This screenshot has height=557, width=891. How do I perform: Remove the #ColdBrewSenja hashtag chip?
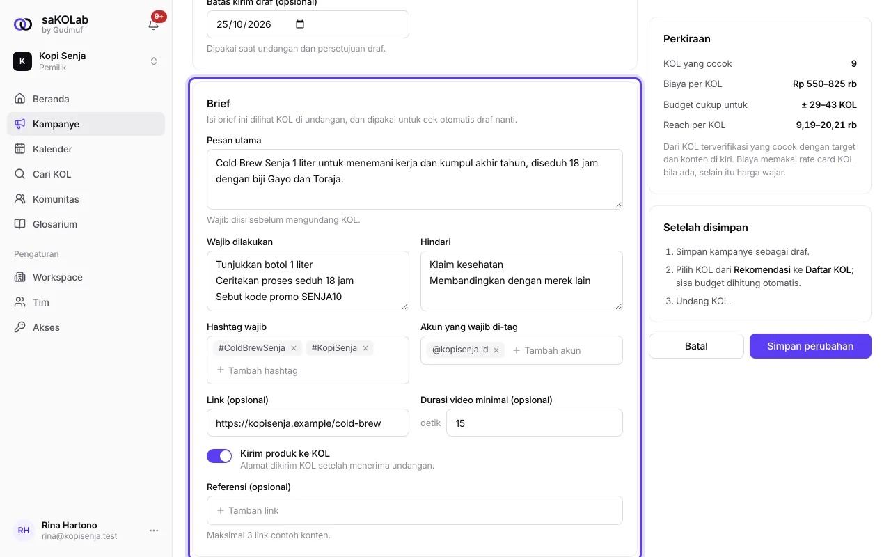[x=294, y=348]
